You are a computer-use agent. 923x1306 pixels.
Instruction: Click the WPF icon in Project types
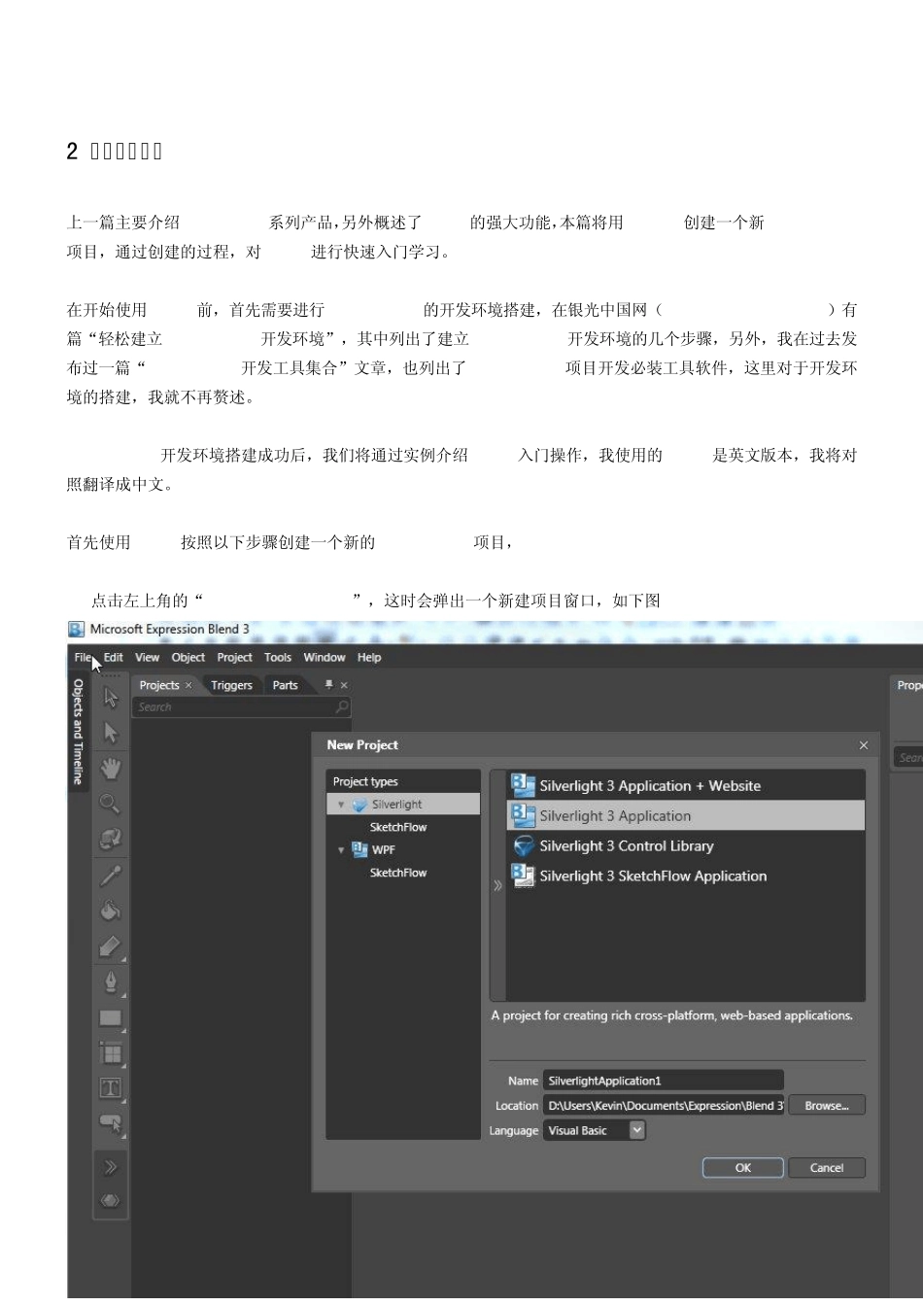[359, 849]
